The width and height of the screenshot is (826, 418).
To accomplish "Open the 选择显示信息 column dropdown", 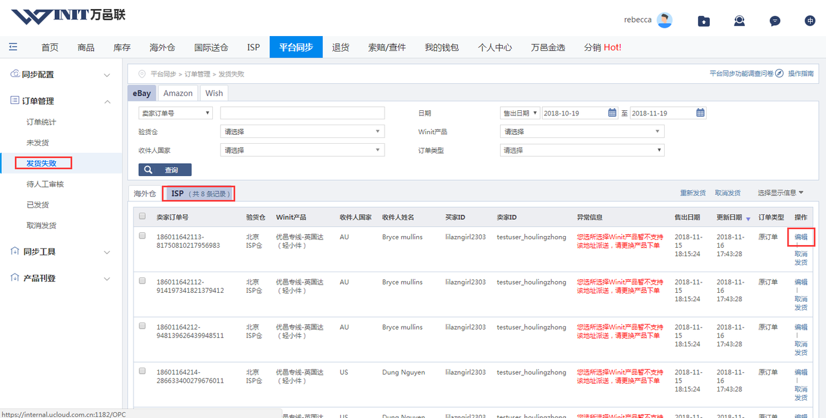I will pyautogui.click(x=780, y=193).
